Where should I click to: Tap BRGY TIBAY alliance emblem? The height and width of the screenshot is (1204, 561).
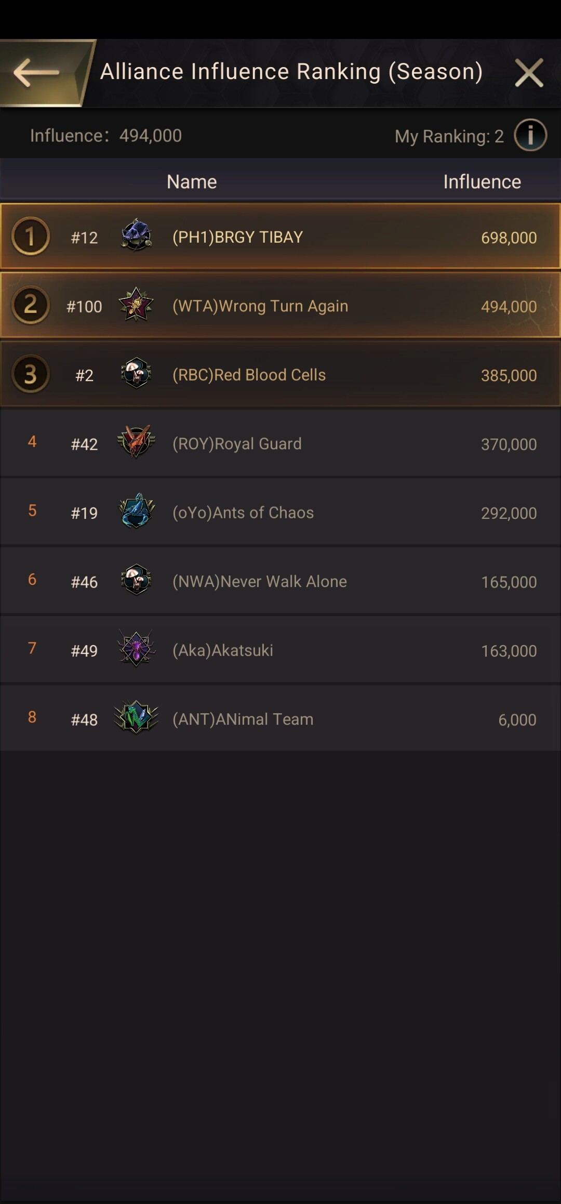click(136, 235)
